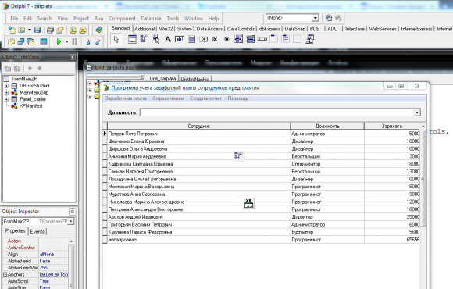Click the Save toolbar icon
Image resolution: width=453 pixels, height=289 pixels.
pos(37,30)
